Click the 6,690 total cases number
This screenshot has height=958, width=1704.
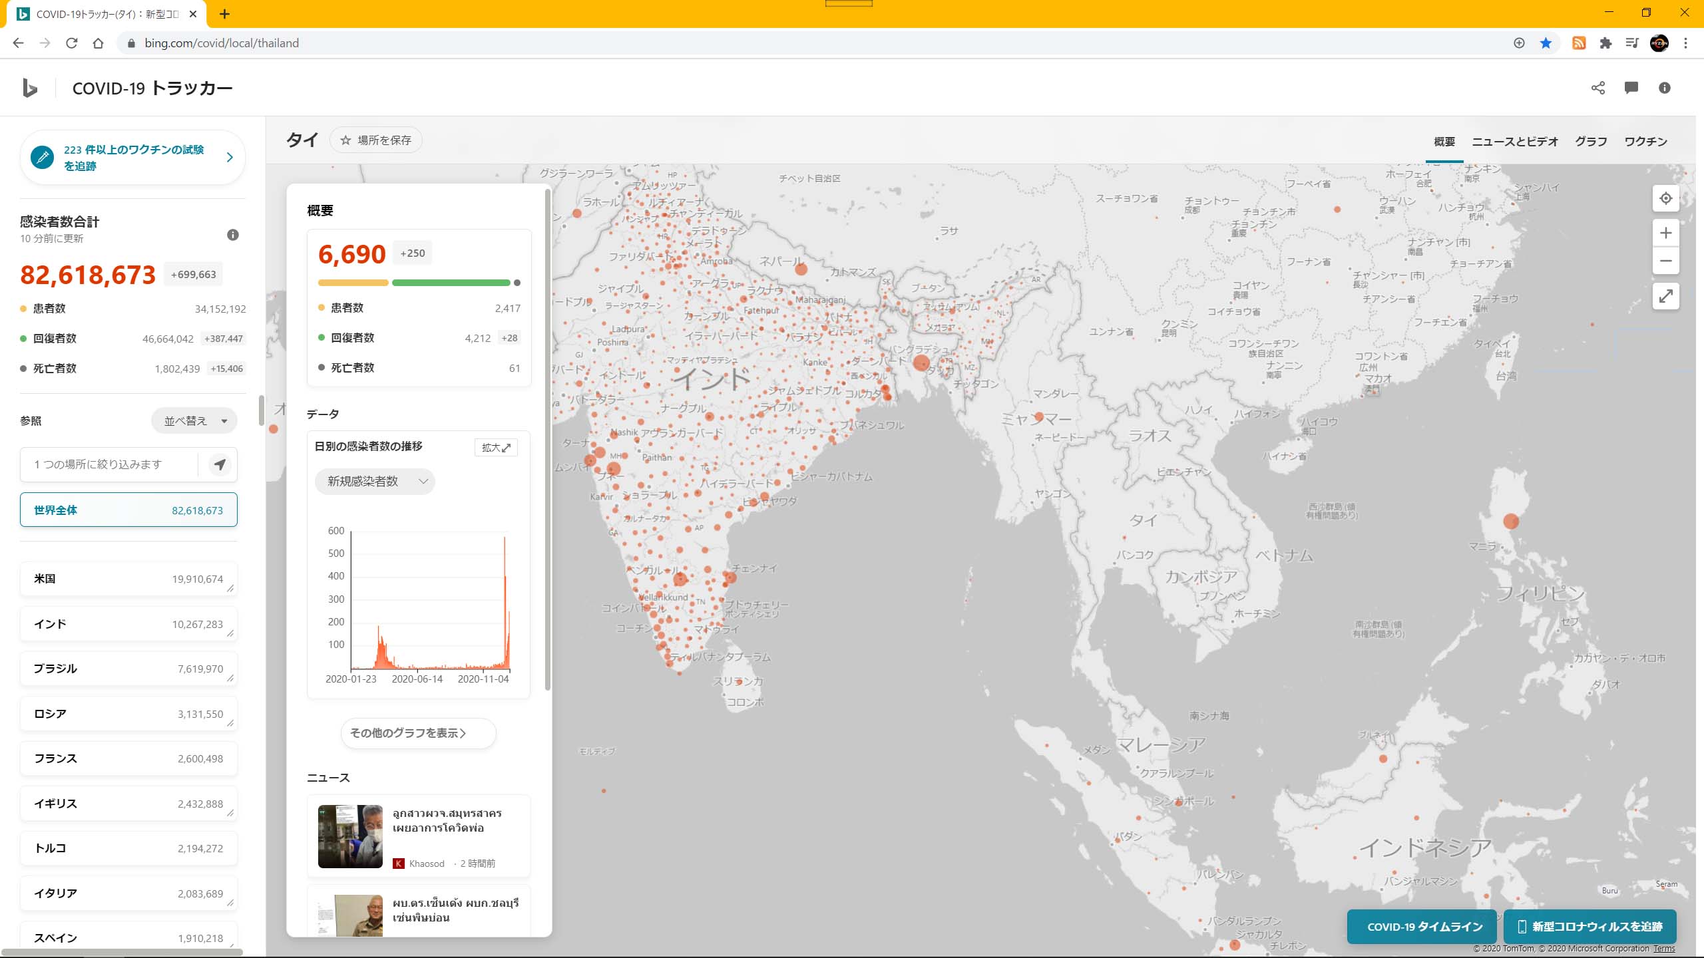(x=351, y=254)
